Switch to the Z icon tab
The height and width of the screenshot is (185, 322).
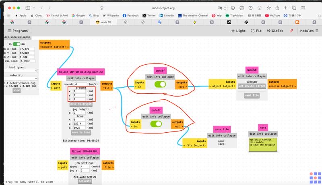pyautogui.click(x=177, y=22)
